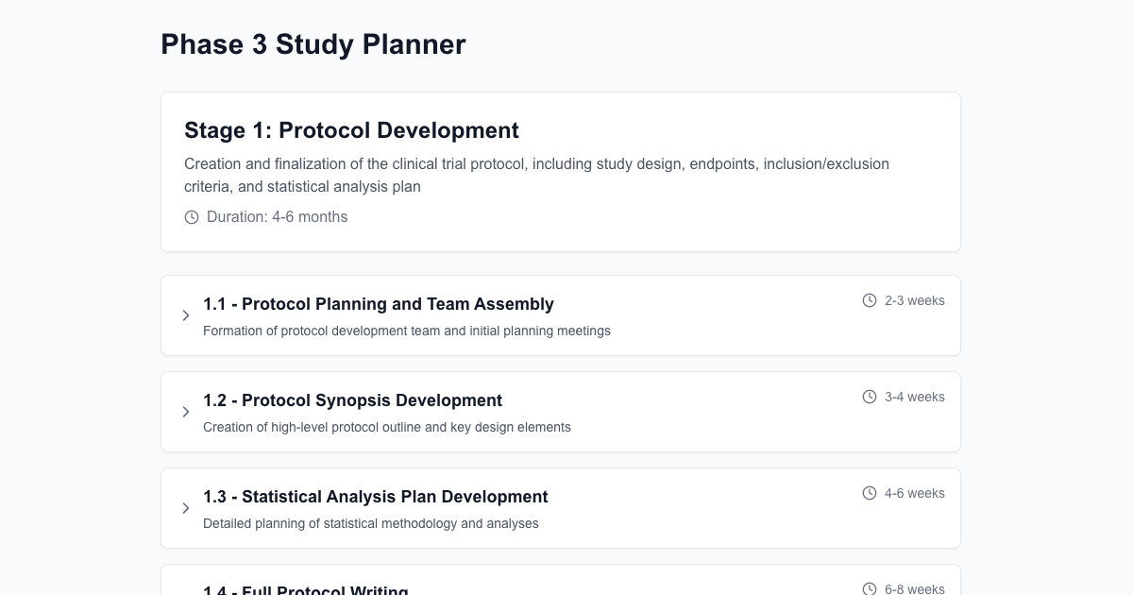The height and width of the screenshot is (595, 1133).
Task: Click the chevron beside Protocol Planning and Team Assembly
Action: coord(186,315)
